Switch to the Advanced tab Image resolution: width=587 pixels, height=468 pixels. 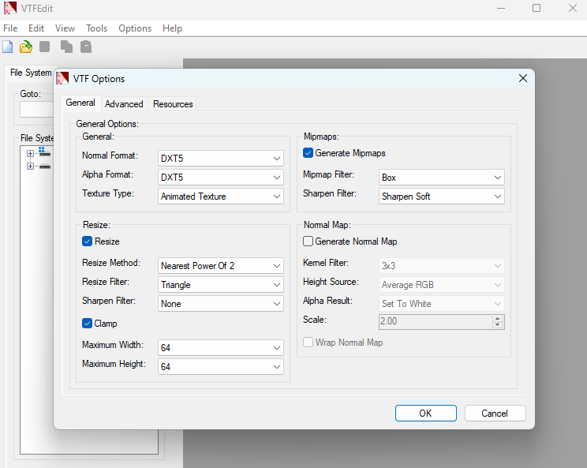tap(124, 104)
